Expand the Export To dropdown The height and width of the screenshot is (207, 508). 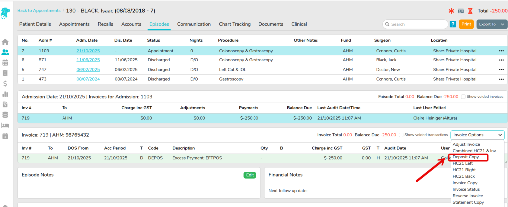tap(492, 24)
